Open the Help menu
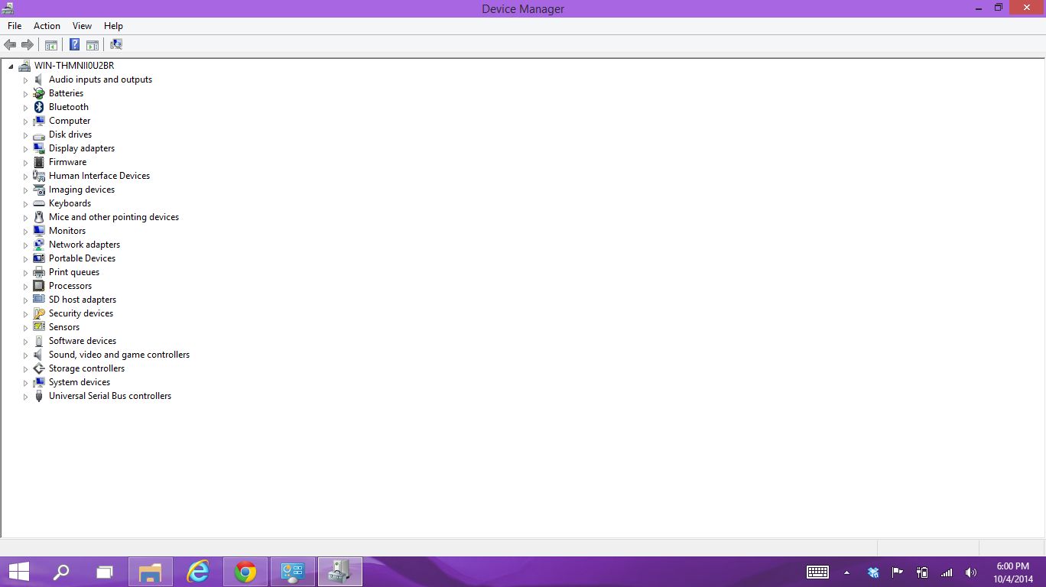Image resolution: width=1046 pixels, height=587 pixels. click(x=113, y=26)
